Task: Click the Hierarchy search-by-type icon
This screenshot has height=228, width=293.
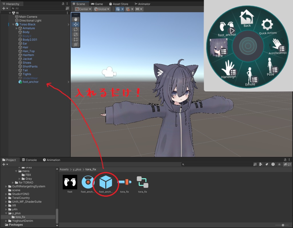Action: point(67,8)
